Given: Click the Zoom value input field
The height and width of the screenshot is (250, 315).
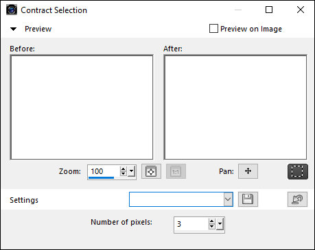Looking at the screenshot, I should click(x=104, y=171).
